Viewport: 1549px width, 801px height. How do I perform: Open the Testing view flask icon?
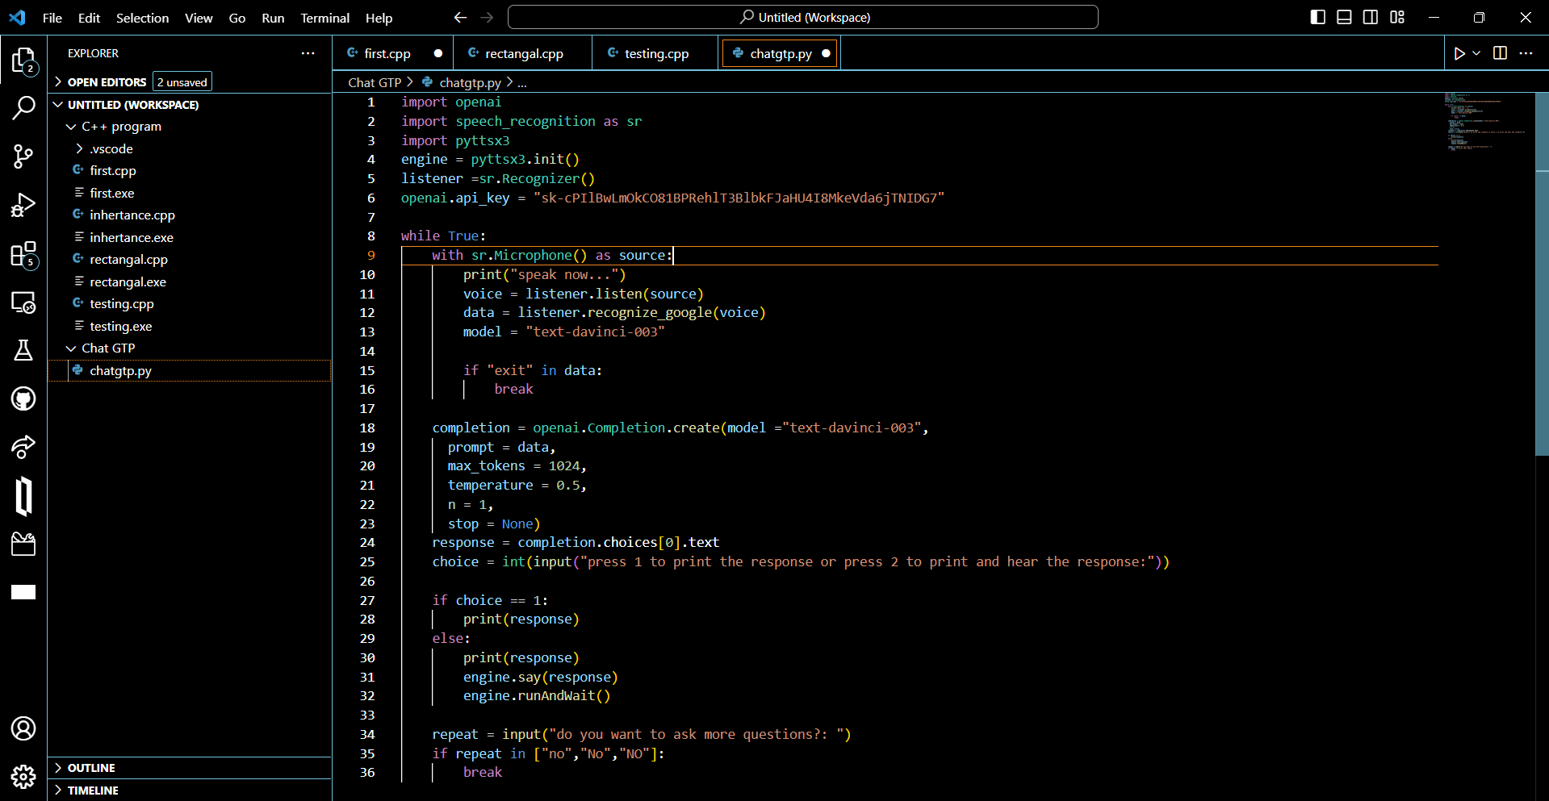pos(23,350)
